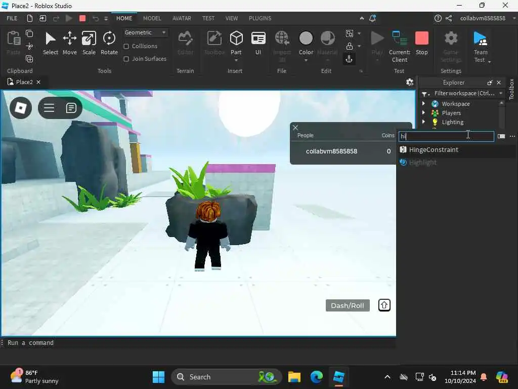
Task: Open the UI insert tool
Action: [258, 43]
